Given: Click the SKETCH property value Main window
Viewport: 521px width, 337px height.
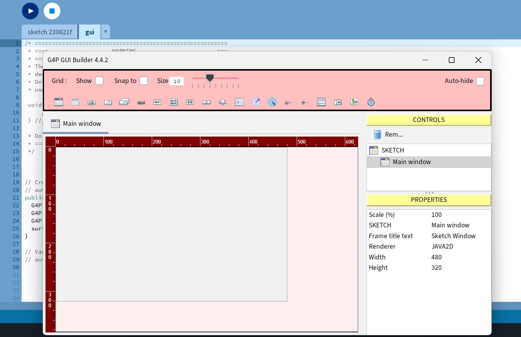Looking at the screenshot, I should 450,225.
